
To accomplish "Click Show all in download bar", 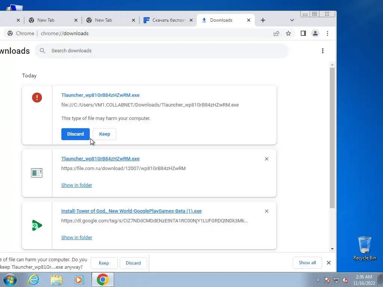I will tap(307, 263).
